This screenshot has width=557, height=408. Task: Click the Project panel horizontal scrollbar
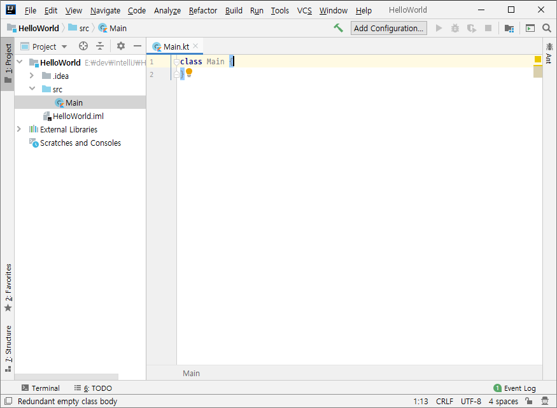tap(66, 376)
